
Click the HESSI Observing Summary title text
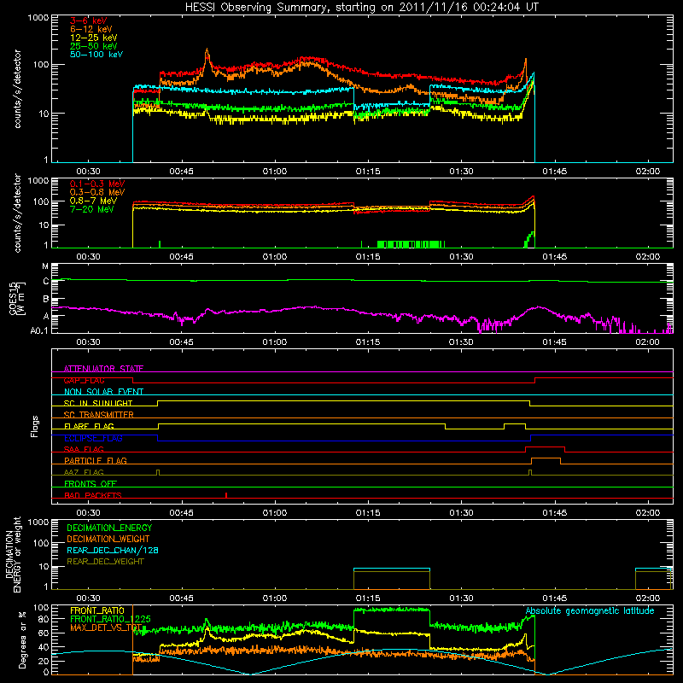pos(361,8)
